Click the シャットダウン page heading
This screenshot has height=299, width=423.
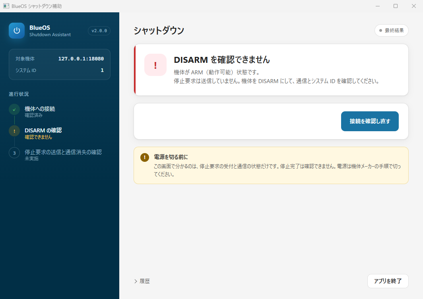tap(159, 31)
